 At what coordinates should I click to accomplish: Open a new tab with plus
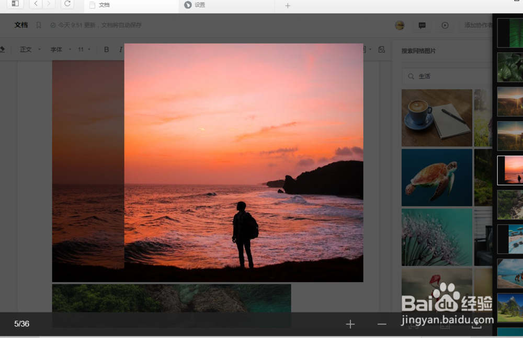(x=288, y=6)
